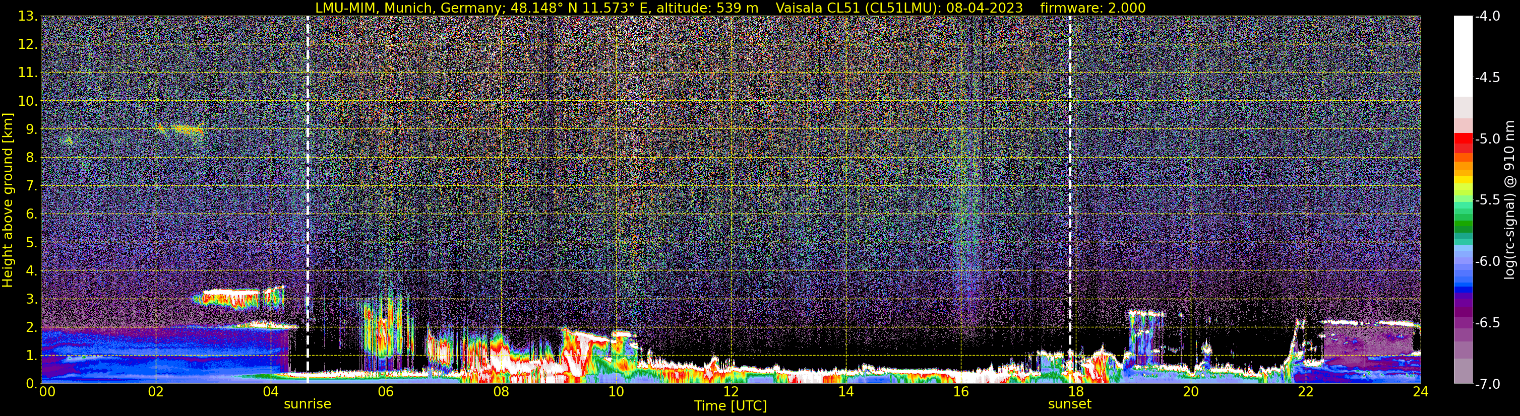The width and height of the screenshot is (1520, 416).
Task: Click the 'sunset' label below the time axis
Action: tap(1070, 404)
